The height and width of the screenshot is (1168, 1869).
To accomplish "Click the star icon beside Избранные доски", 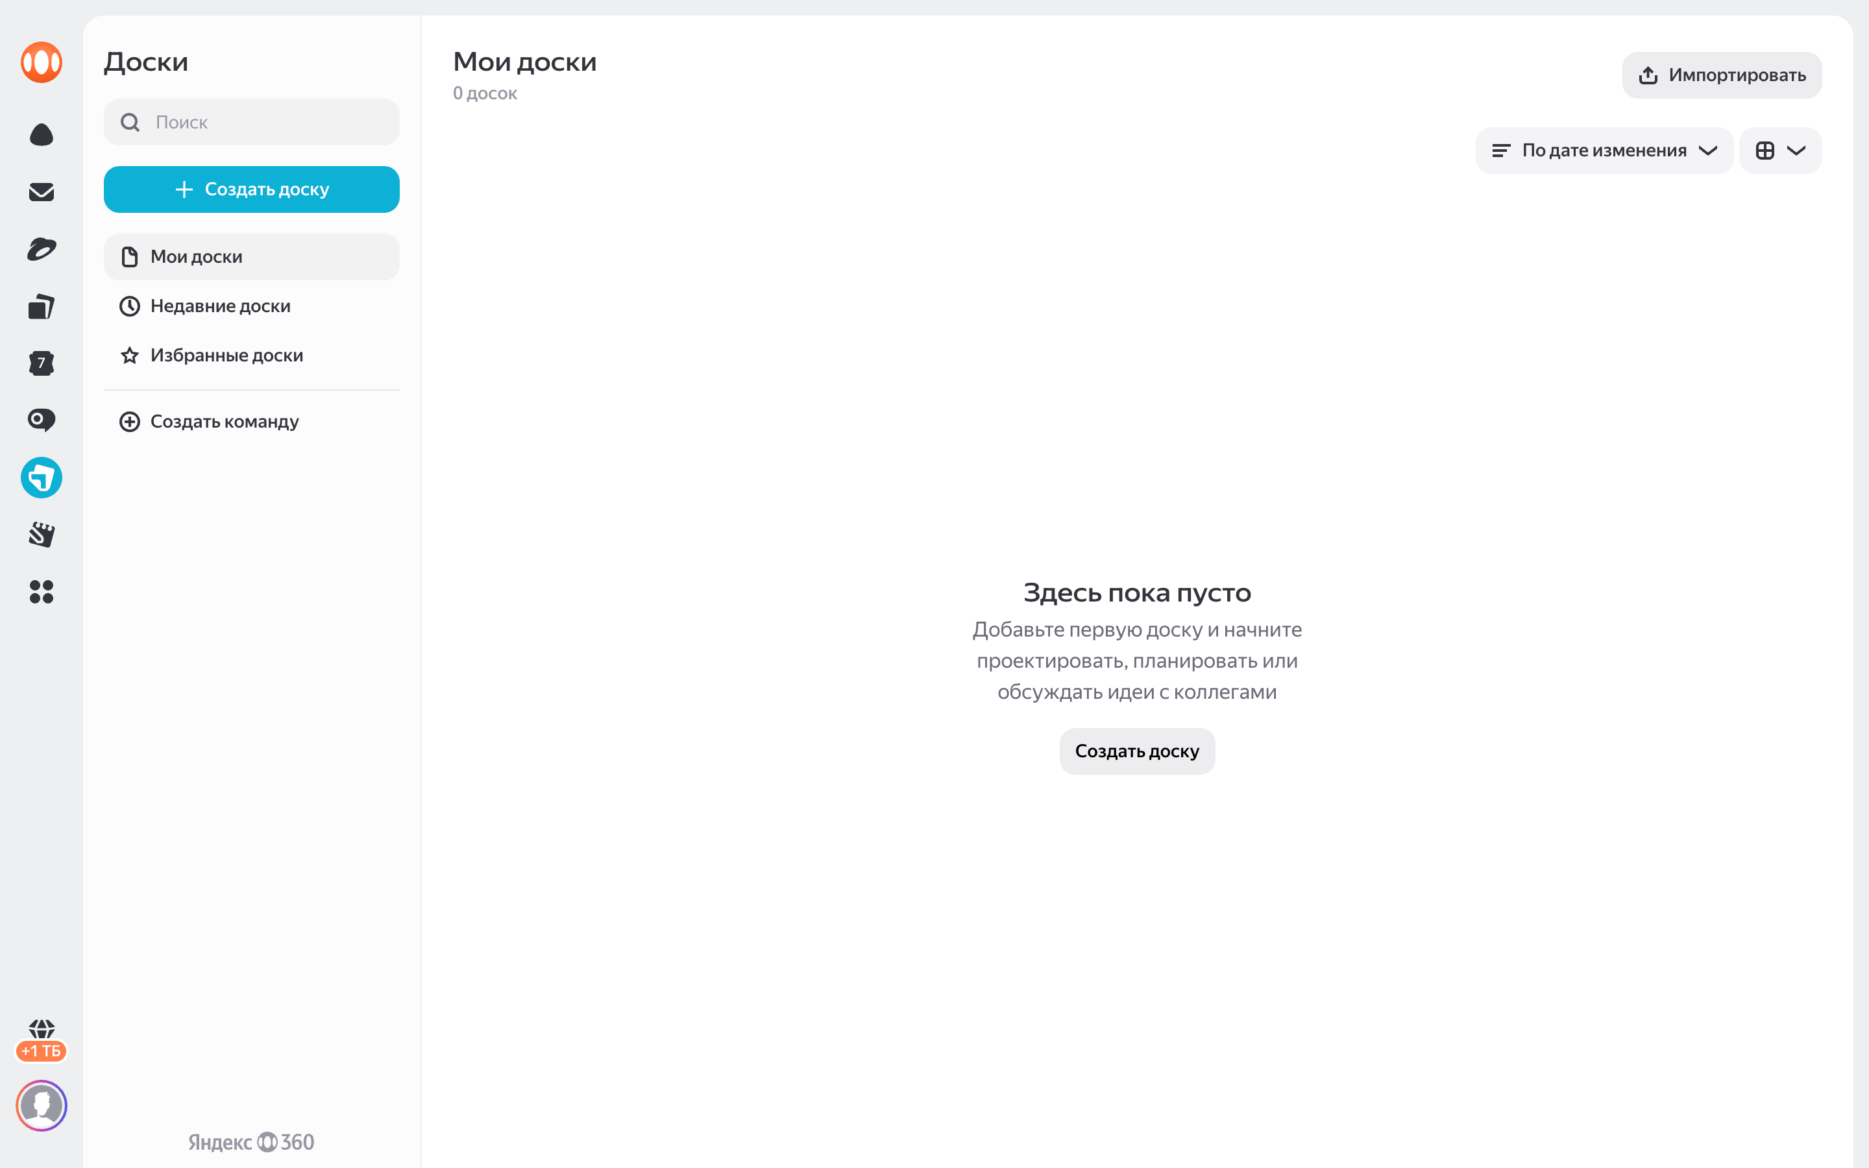I will (x=130, y=356).
